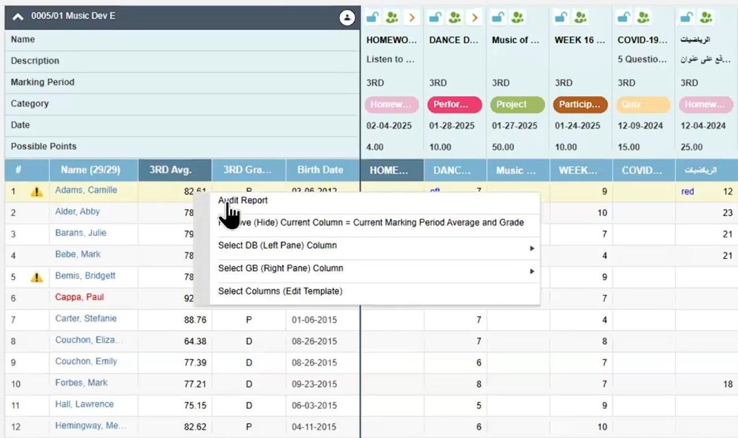Click the Birth Date column header
The width and height of the screenshot is (738, 438).
tap(323, 170)
